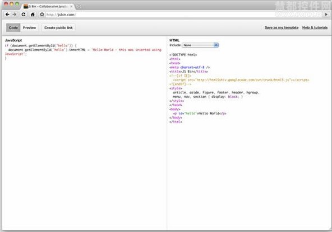
Task: Click the html5shiv script src line
Action: click(241, 80)
